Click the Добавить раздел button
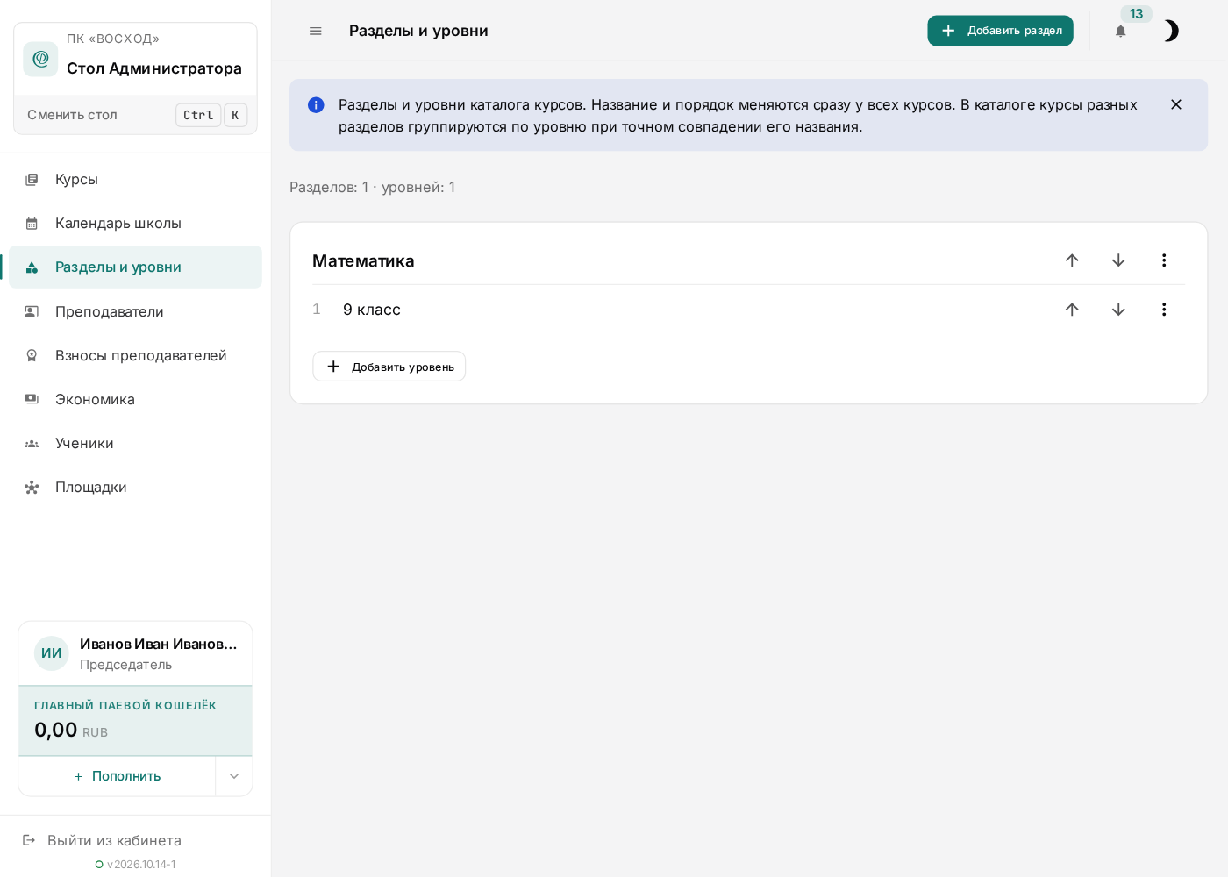The width and height of the screenshot is (1228, 877). point(1000,31)
